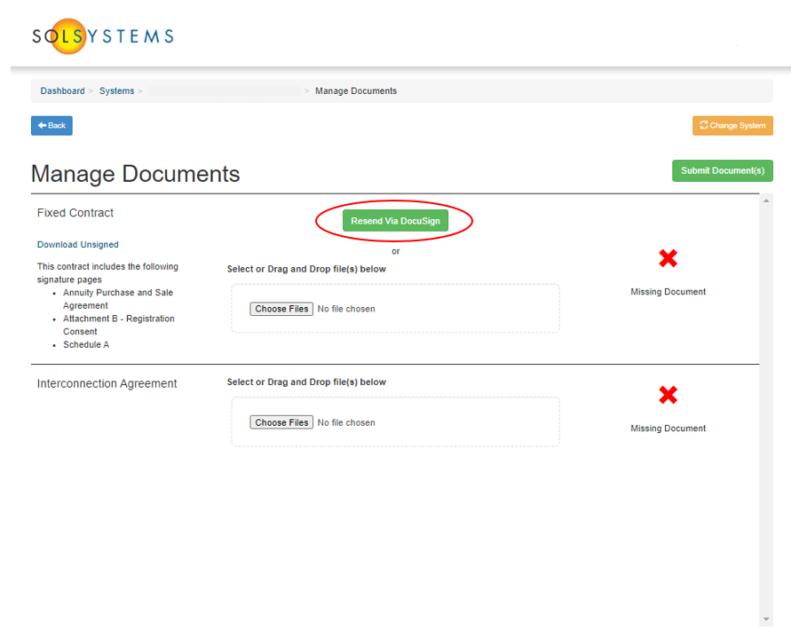The image size is (791, 638).
Task: Click the Manage Documents page heading
Action: [x=135, y=174]
